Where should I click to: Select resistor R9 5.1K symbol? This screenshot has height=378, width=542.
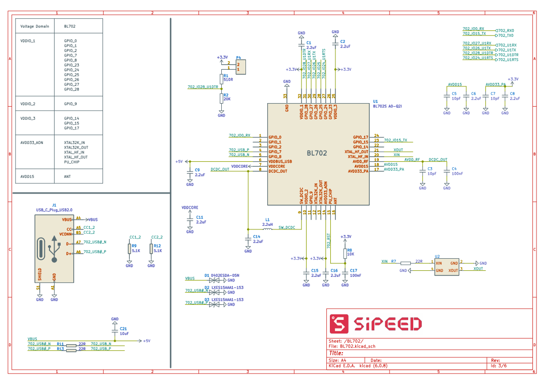coord(129,249)
